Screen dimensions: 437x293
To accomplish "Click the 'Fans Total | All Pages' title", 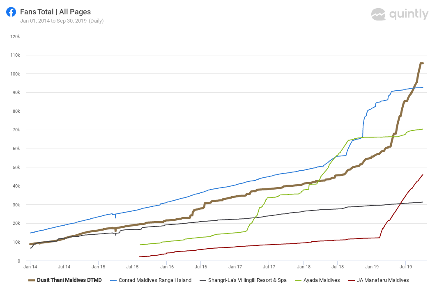I will point(55,12).
